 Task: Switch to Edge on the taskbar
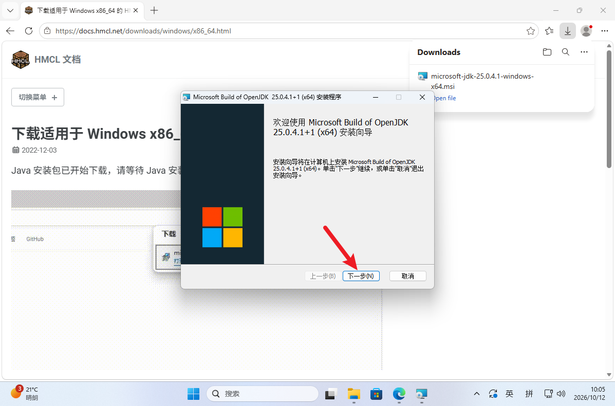[399, 394]
